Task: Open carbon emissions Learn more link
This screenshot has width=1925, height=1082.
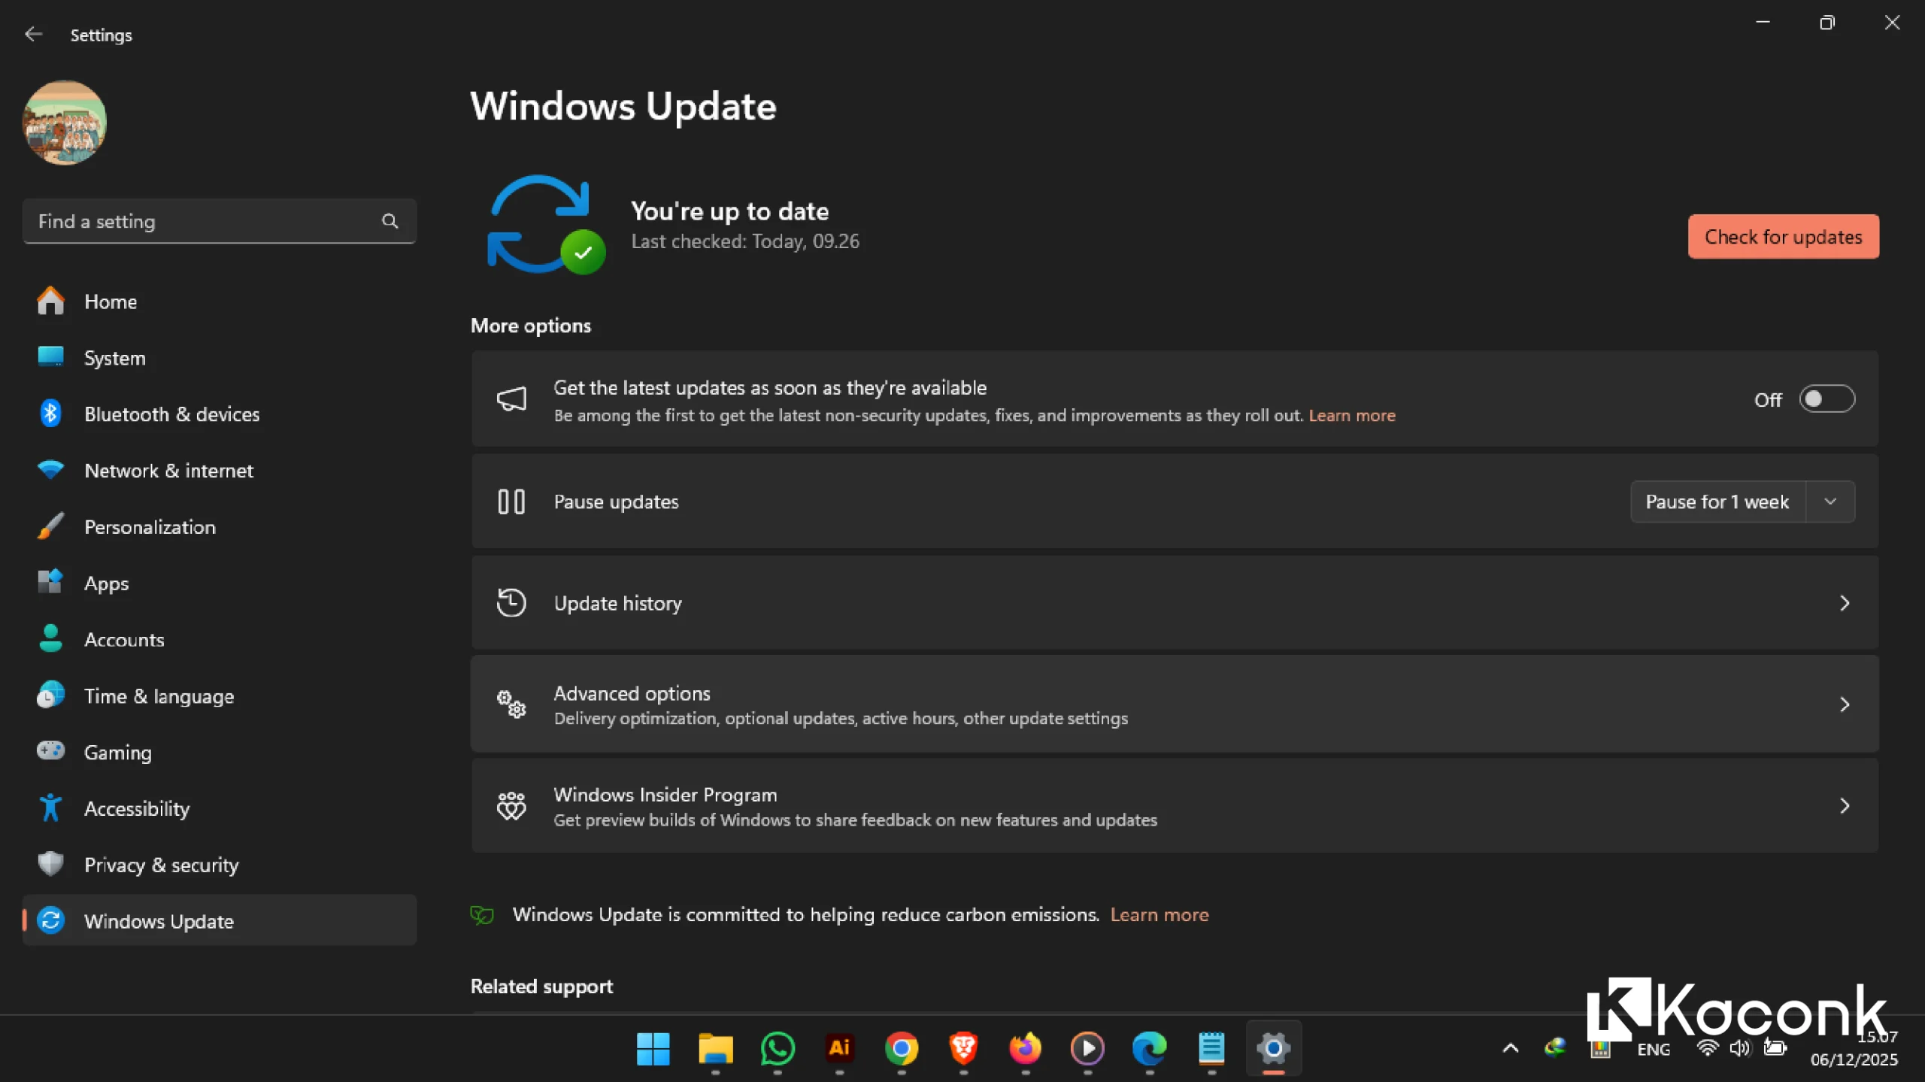Action: 1159,914
